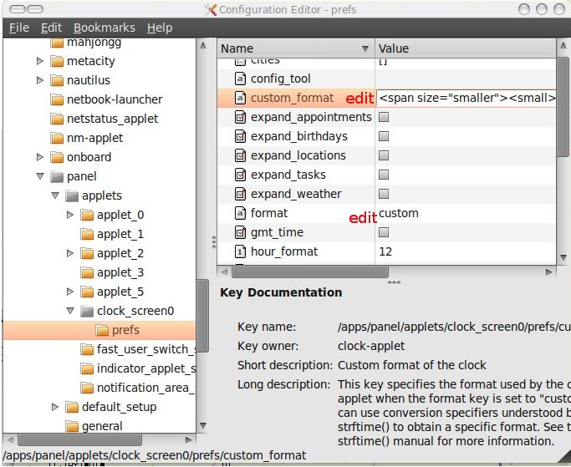Click the expand_tasks boolean key icon

(x=240, y=175)
